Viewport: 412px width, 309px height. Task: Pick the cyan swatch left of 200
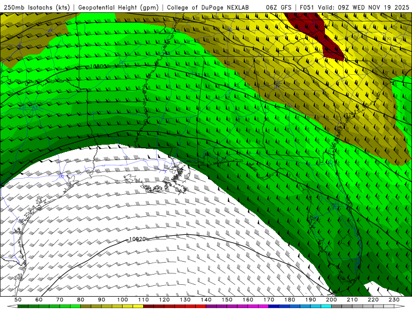(326, 306)
